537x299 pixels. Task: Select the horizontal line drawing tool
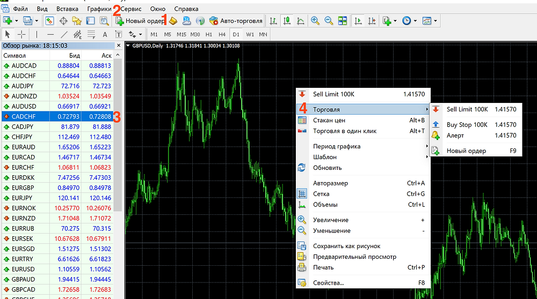tap(50, 34)
